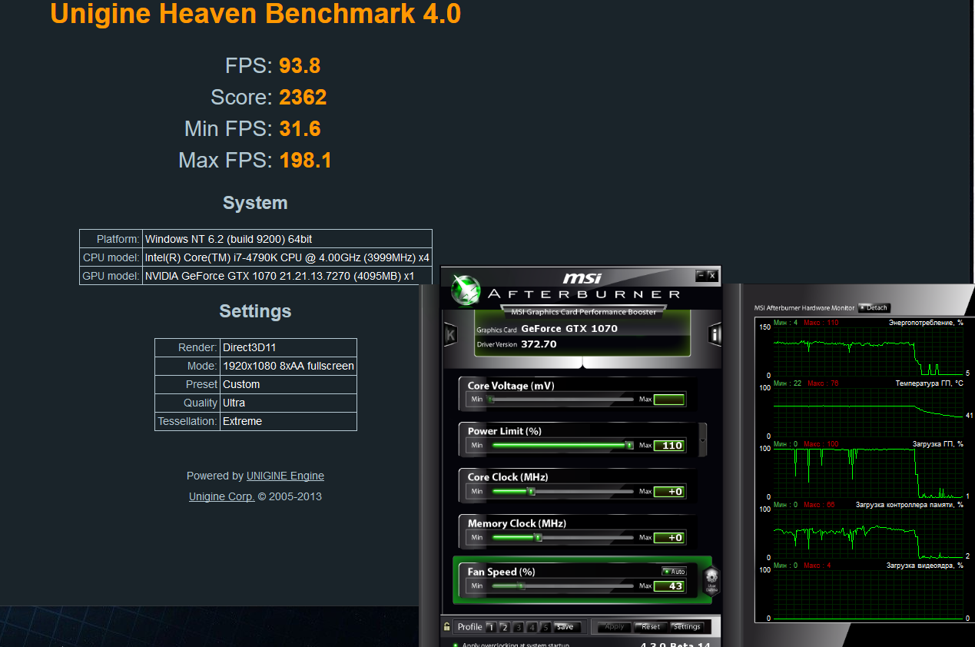Click the empty Core Voltage value box
The image size is (975, 647).
(669, 400)
